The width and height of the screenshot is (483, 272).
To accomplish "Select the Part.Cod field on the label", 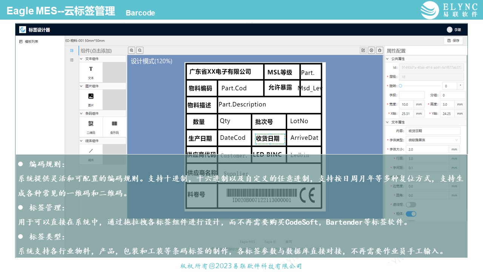I will [234, 88].
